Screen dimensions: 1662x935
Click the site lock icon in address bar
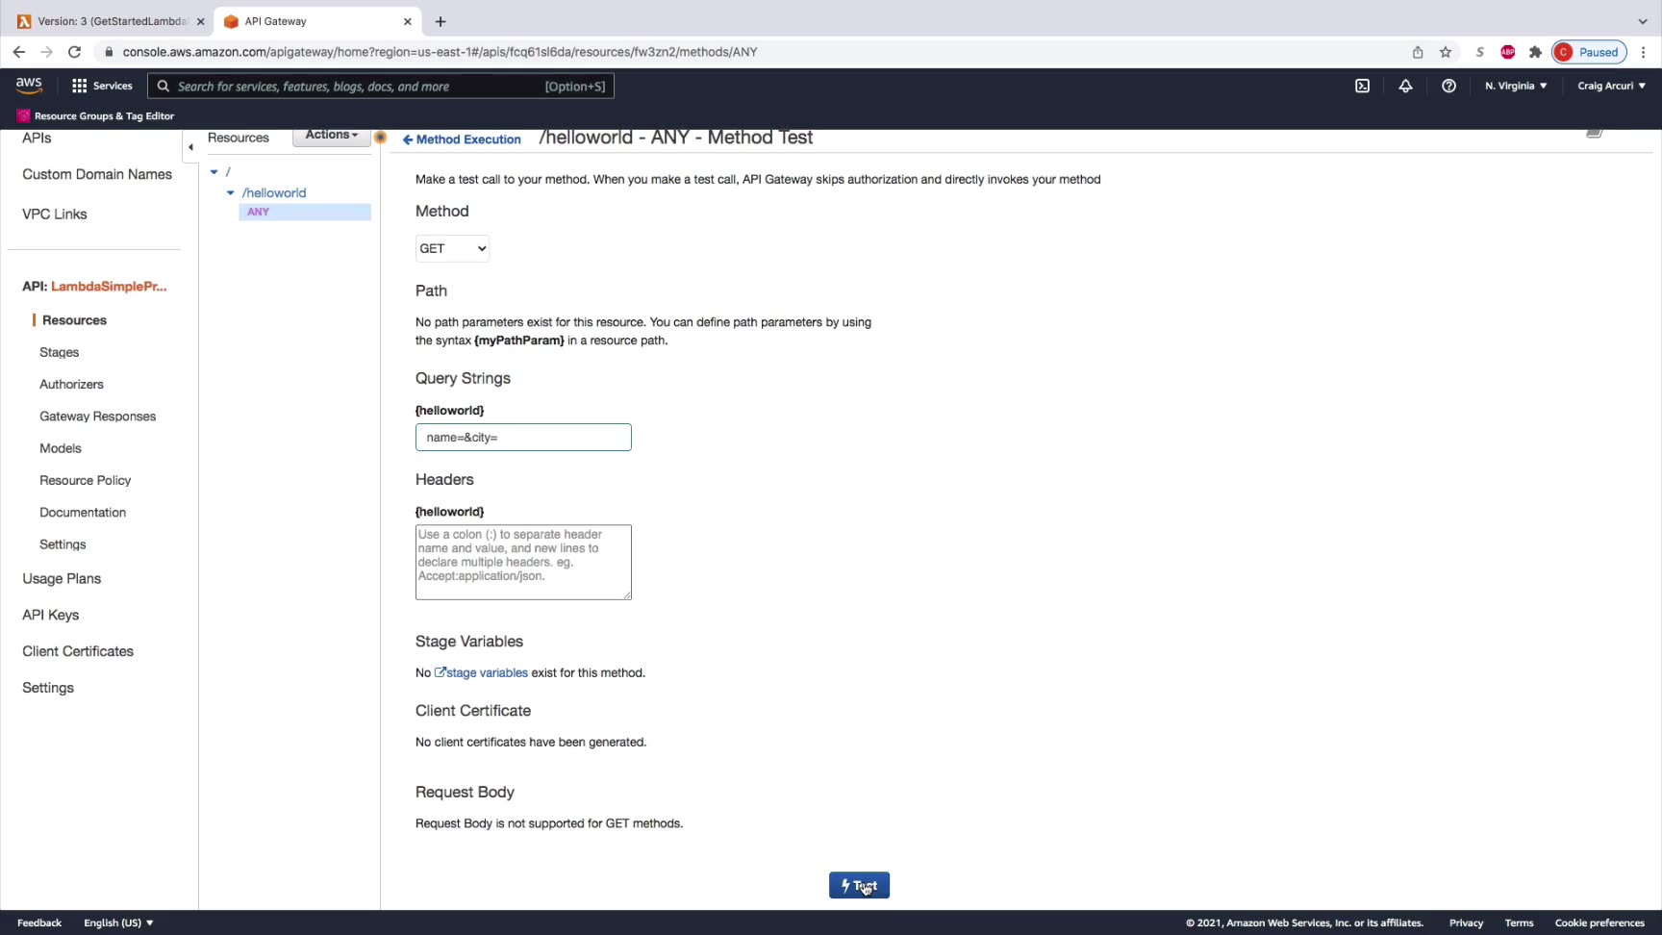click(109, 52)
